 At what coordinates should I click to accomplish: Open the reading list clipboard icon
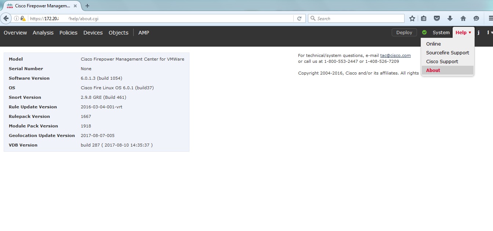tap(424, 18)
